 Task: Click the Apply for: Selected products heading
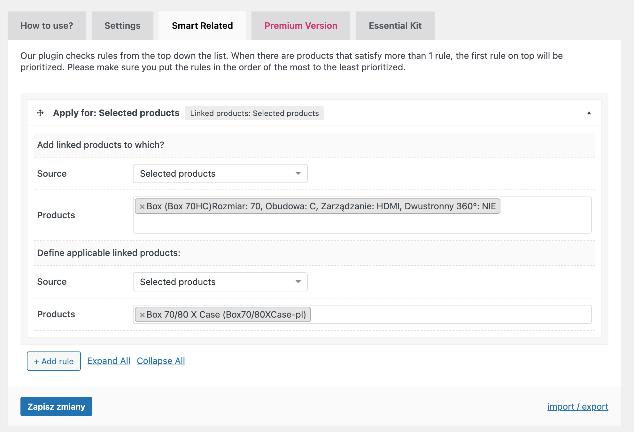tap(116, 113)
